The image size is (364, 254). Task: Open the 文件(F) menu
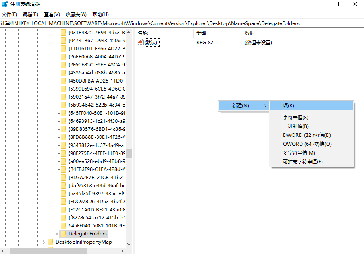click(x=9, y=14)
